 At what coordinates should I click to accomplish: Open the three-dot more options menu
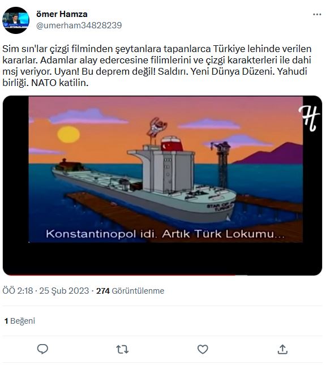pyautogui.click(x=317, y=15)
